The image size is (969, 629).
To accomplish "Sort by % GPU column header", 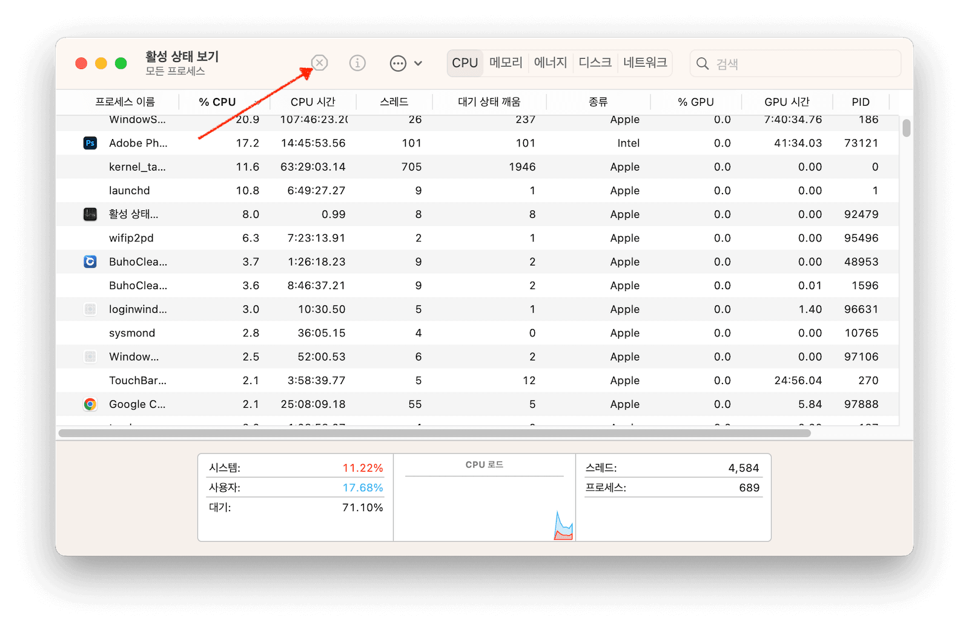I will click(696, 102).
